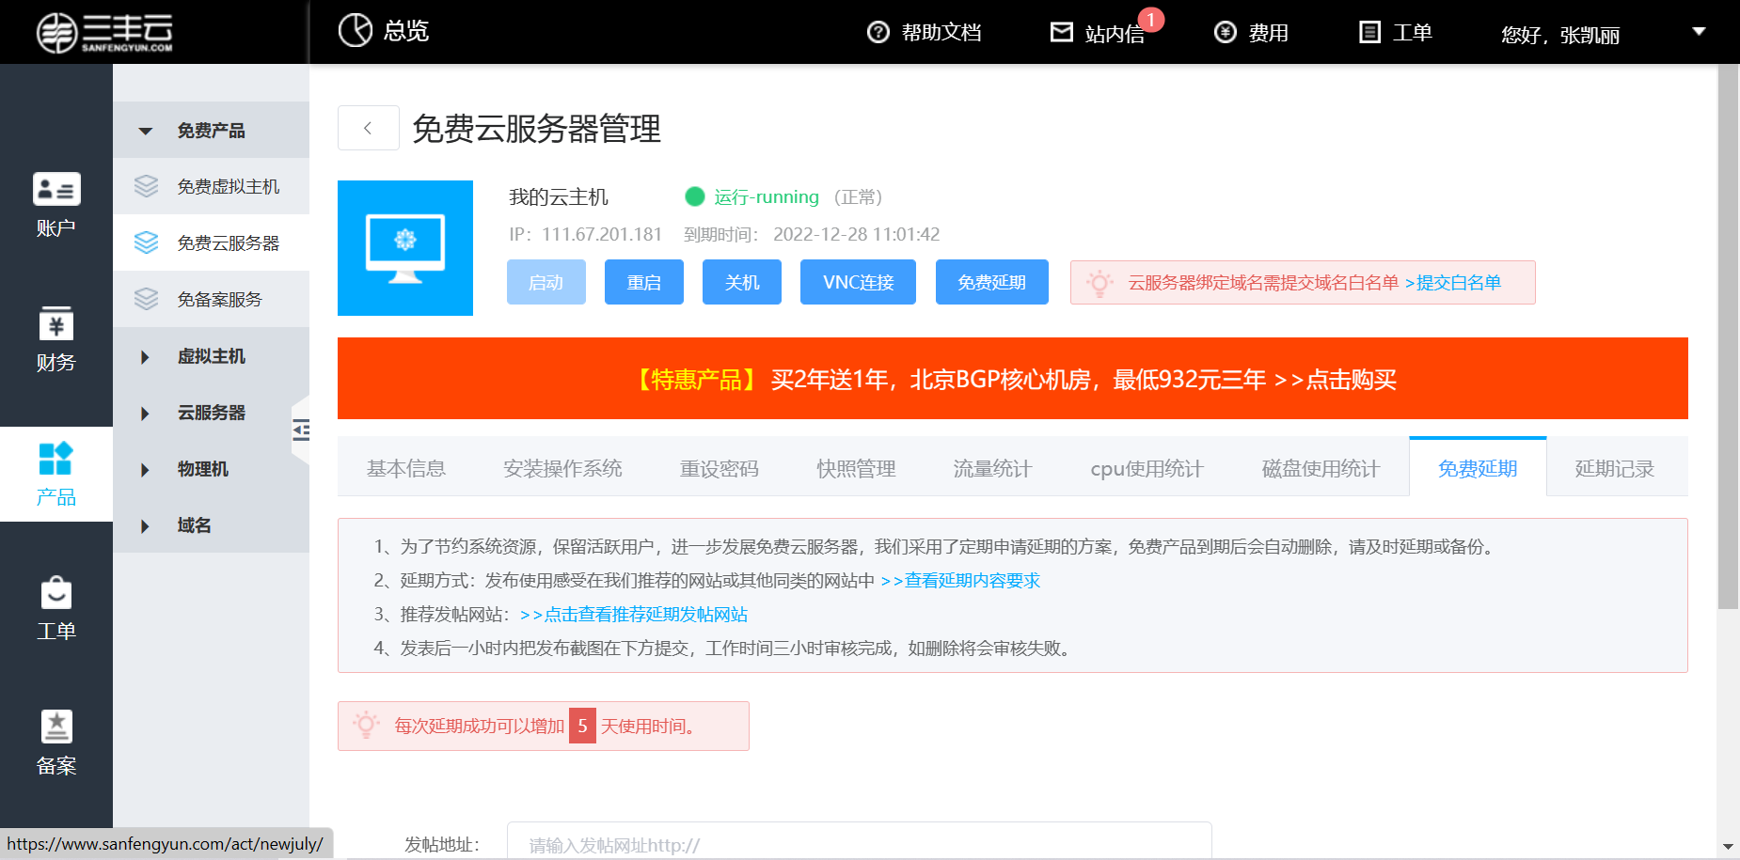Click the green running status dot
Viewport: 1740px width, 860px height.
[695, 196]
